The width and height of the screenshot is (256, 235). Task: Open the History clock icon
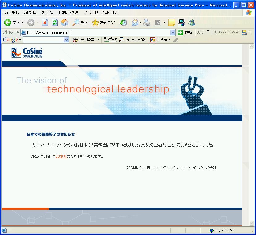pos(124,23)
